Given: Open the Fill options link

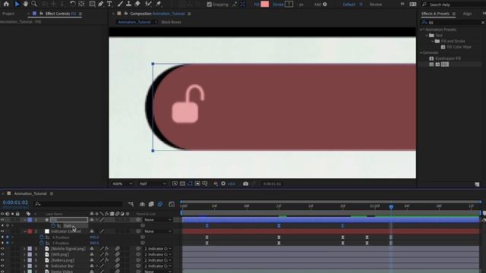Looking at the screenshot, I should [257, 5].
